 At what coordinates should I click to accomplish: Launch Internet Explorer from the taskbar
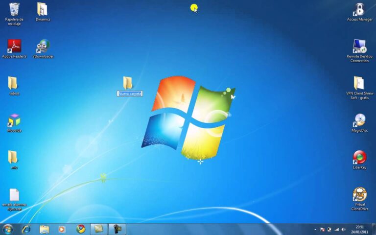(x=26, y=229)
